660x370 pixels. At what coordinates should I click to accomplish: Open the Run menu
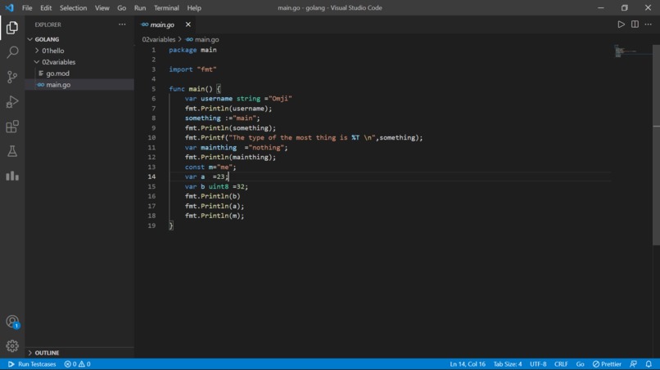140,7
